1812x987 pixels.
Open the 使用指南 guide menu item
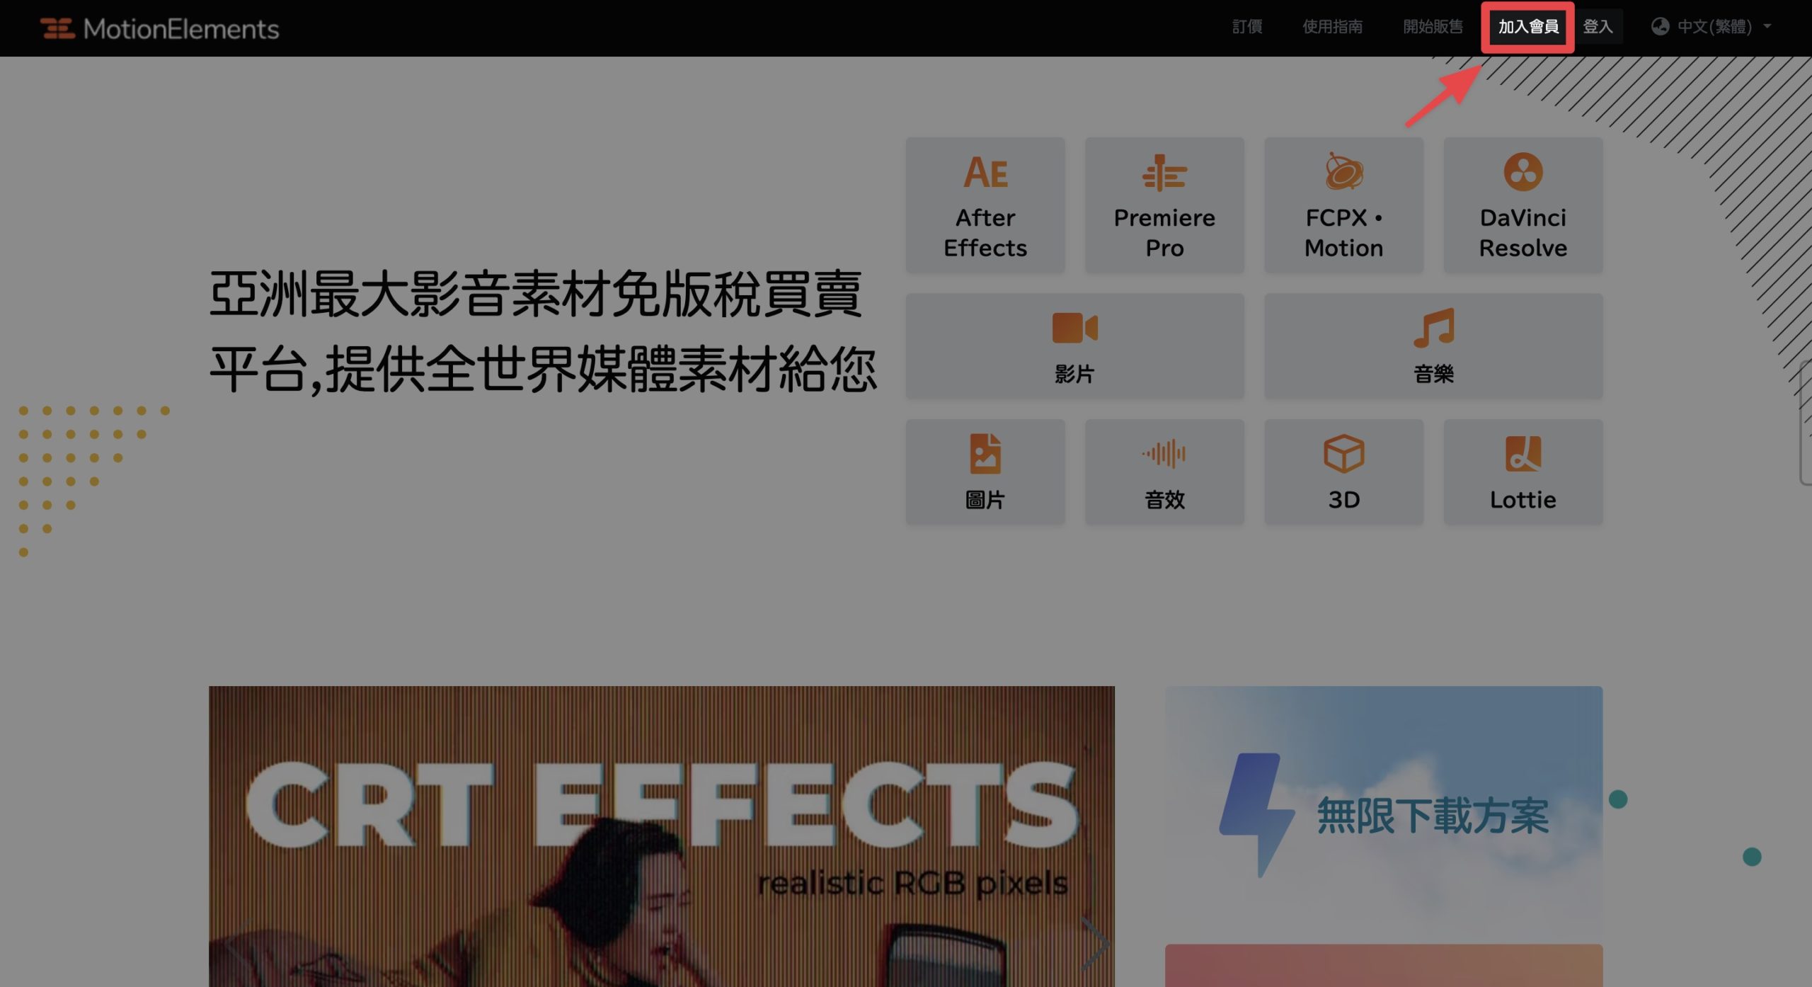[1333, 27]
